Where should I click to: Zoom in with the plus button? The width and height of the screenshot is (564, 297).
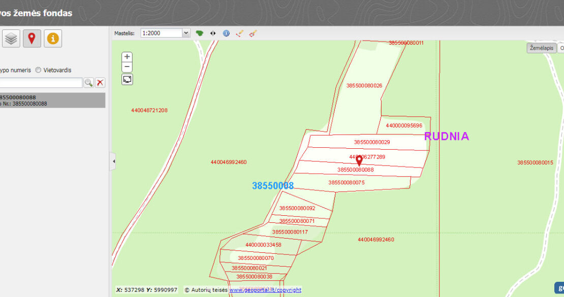click(127, 57)
